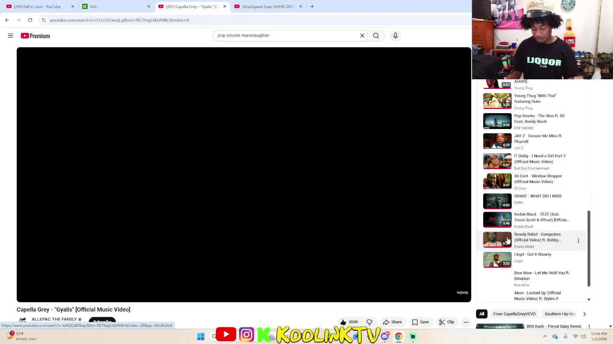Viewport: 613px width, 344px height.
Task: Open Chrome from the taskbar
Action: coord(398,336)
